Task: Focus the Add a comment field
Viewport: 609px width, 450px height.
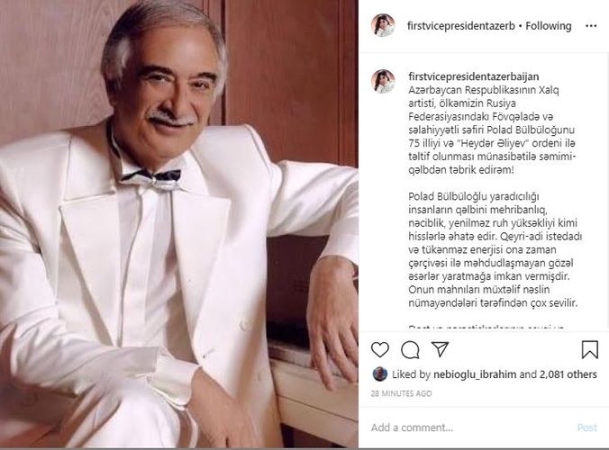Action: [x=470, y=427]
